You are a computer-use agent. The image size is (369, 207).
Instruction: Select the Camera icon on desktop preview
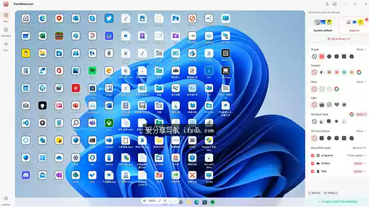(26, 106)
